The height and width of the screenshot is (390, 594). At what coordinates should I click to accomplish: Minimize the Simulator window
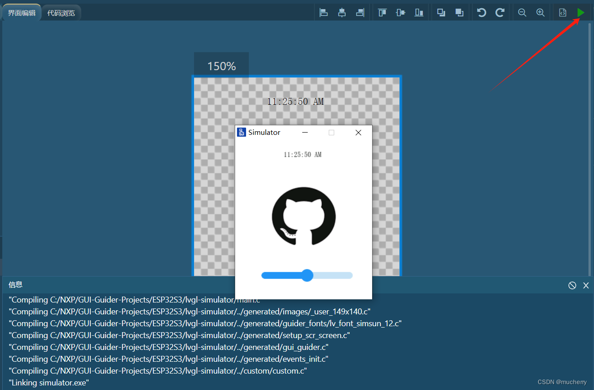pyautogui.click(x=305, y=133)
